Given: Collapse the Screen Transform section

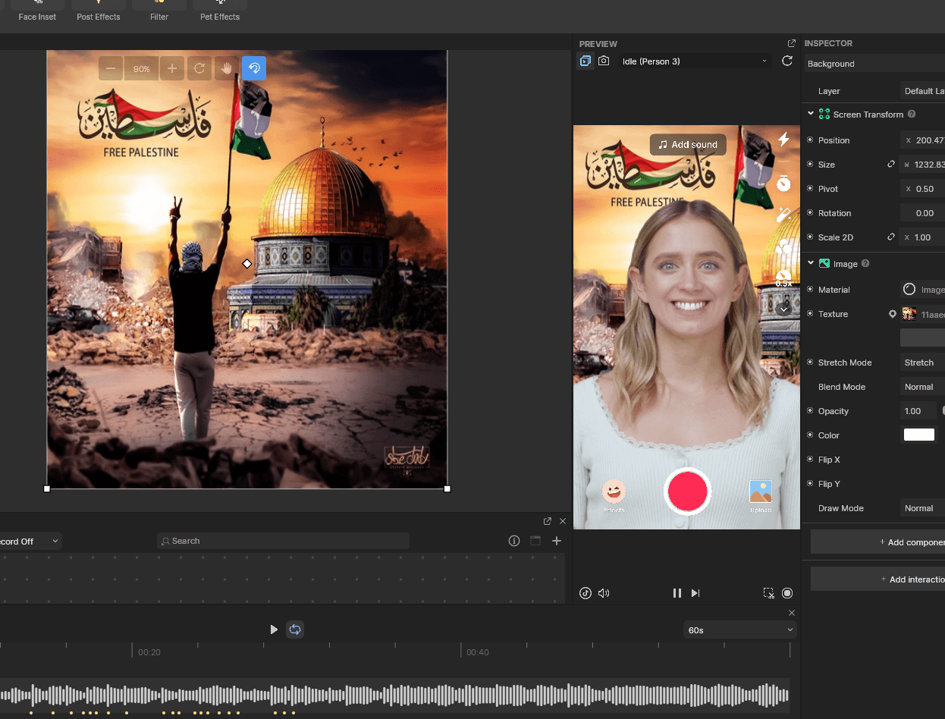Looking at the screenshot, I should click(811, 114).
